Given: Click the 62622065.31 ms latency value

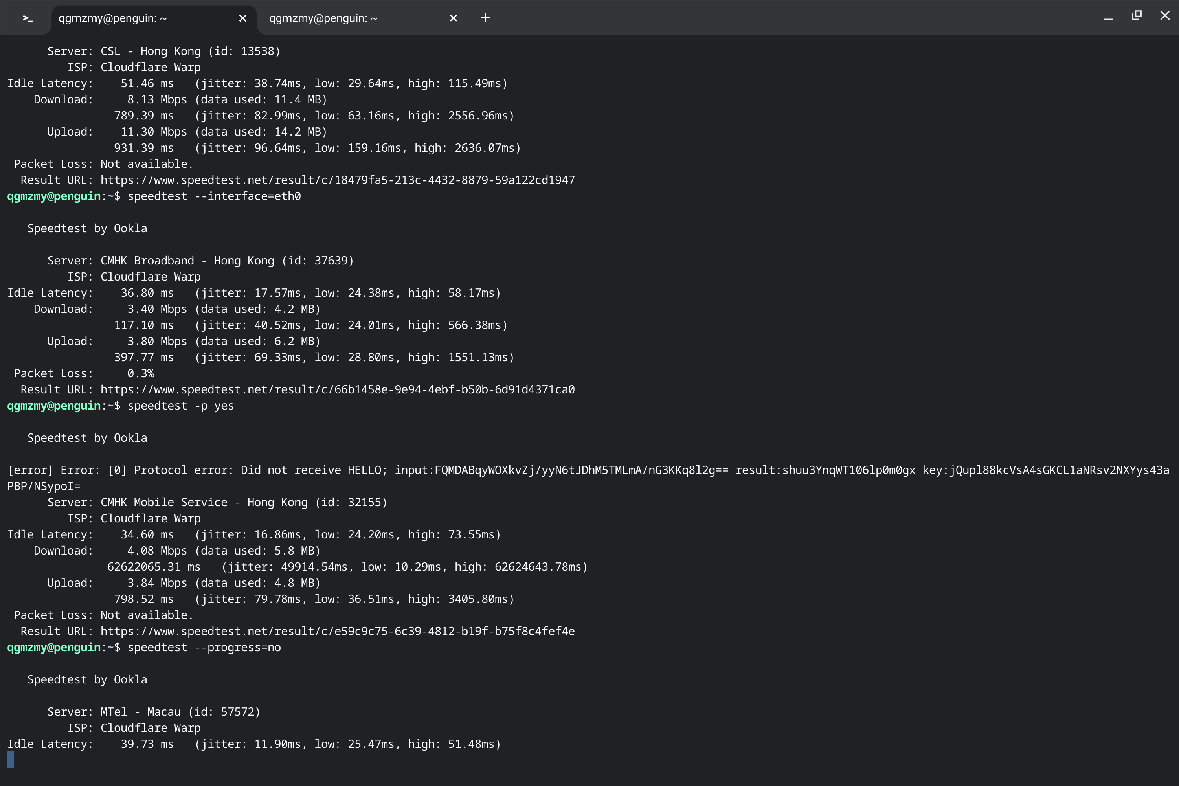Looking at the screenshot, I should tap(154, 567).
